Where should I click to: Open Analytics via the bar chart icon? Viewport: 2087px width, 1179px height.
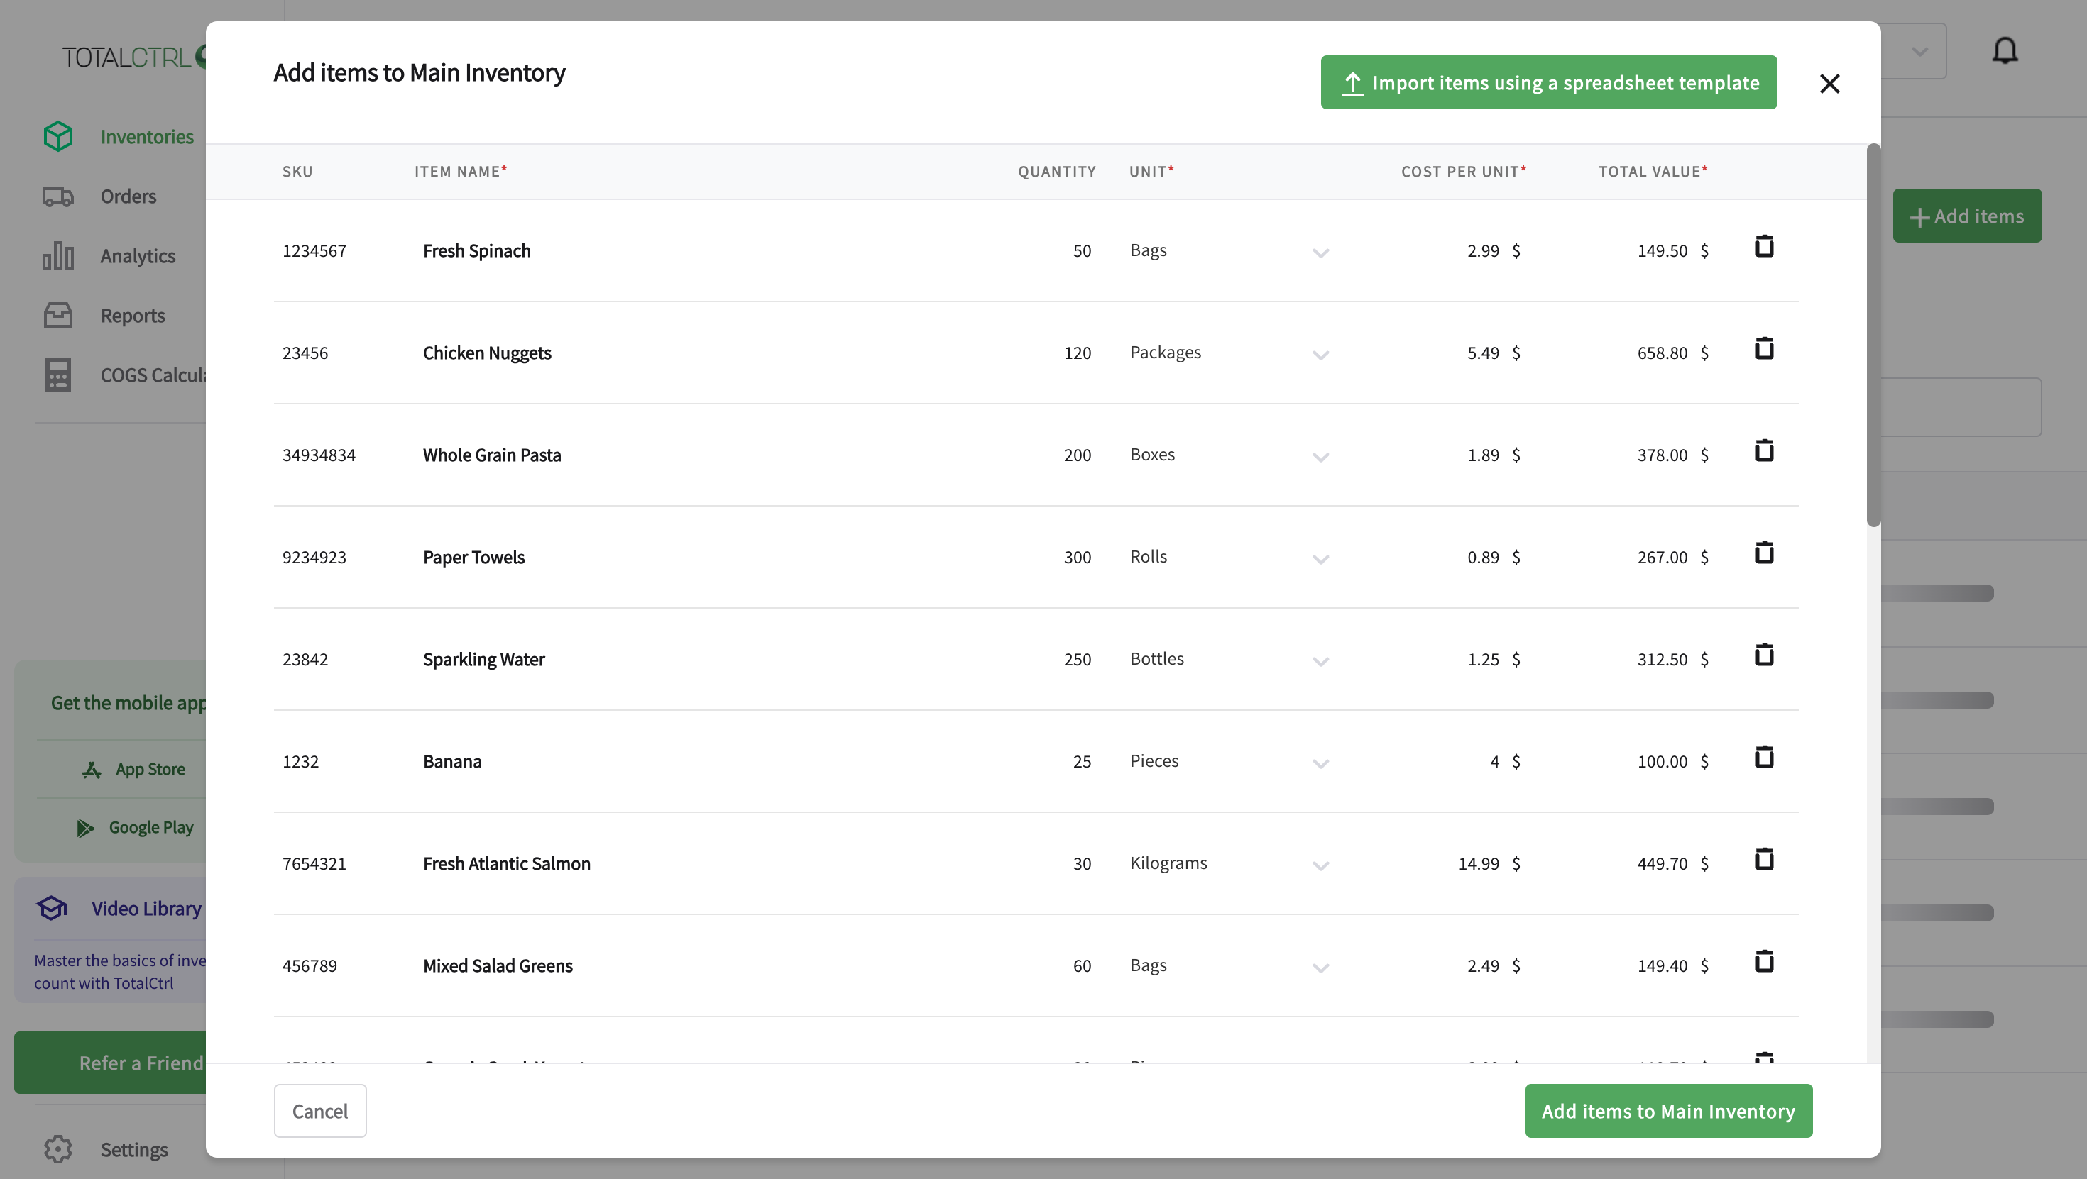coord(57,255)
